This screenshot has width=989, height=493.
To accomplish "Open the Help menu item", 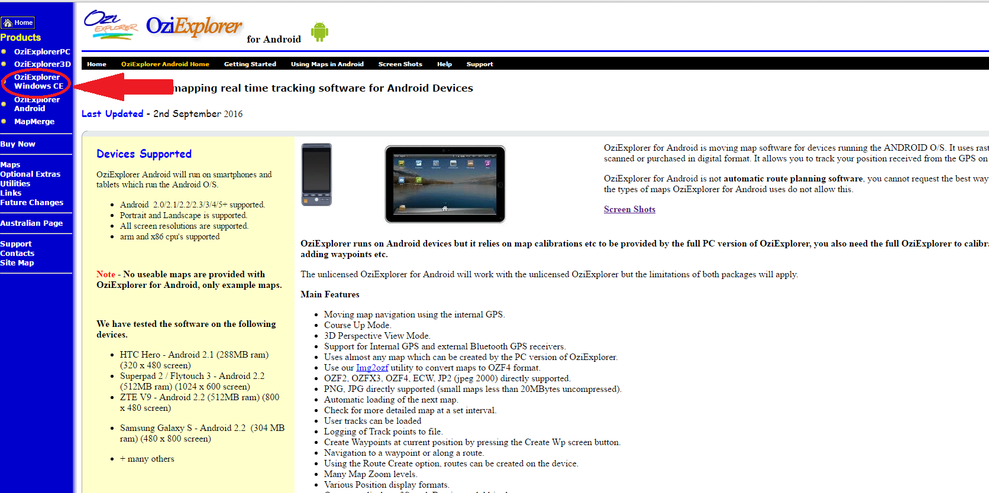I will coord(444,64).
